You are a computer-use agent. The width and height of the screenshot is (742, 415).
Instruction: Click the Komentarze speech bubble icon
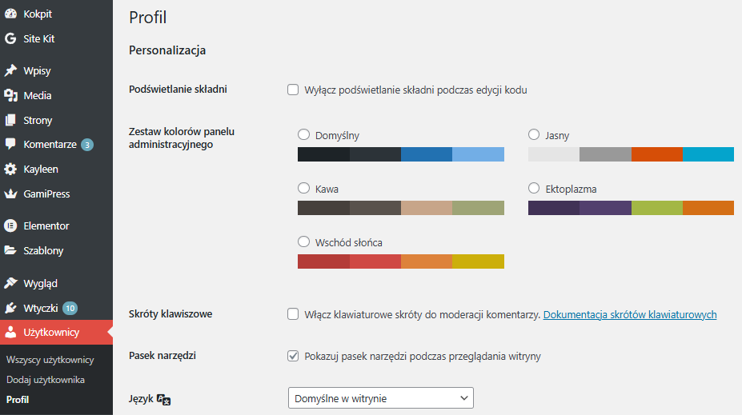point(10,145)
